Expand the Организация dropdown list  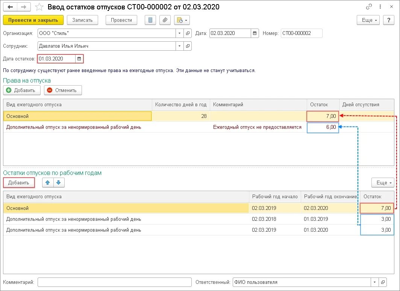pos(180,33)
